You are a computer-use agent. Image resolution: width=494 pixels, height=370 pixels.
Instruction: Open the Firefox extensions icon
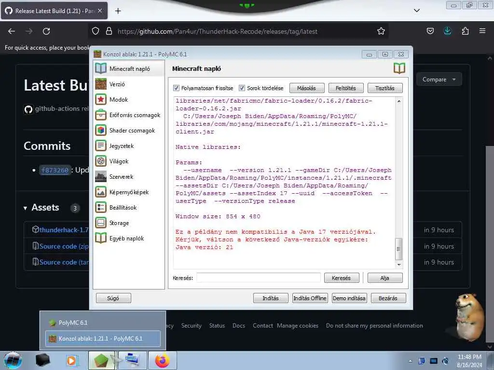click(x=465, y=31)
